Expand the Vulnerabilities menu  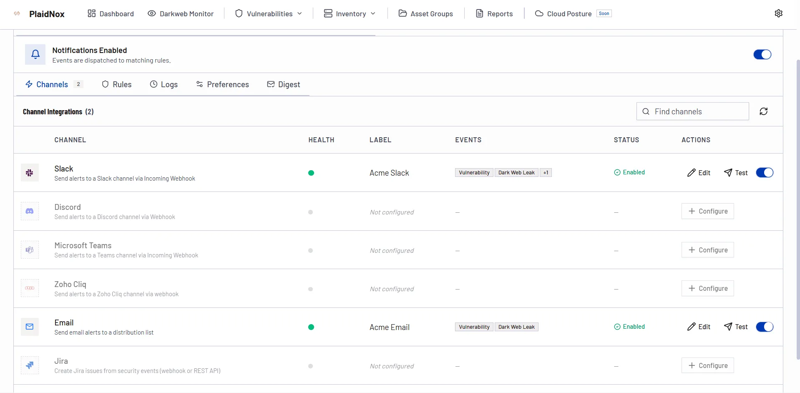[x=268, y=13]
